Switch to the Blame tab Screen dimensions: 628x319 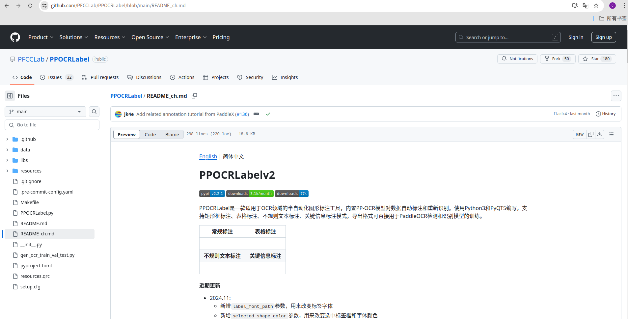coord(172,134)
